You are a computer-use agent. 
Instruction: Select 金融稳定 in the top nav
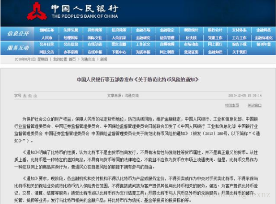(167, 30)
